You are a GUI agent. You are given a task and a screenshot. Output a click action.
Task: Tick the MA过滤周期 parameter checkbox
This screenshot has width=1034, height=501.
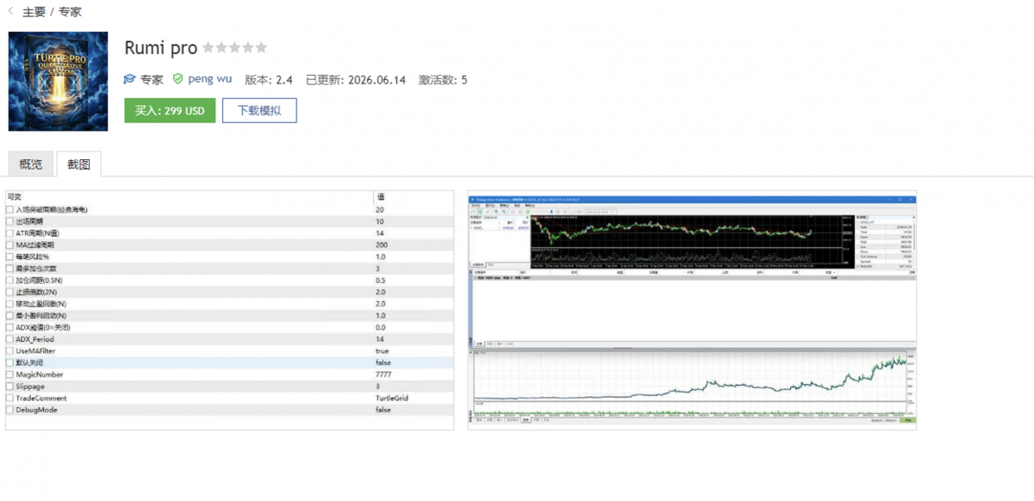(10, 245)
